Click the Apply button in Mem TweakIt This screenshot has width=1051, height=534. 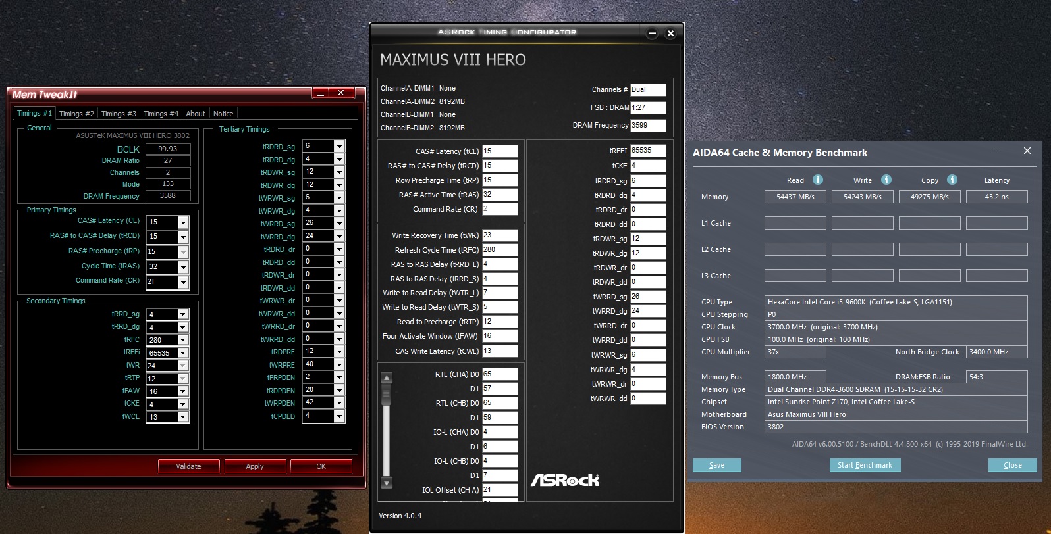tap(255, 466)
